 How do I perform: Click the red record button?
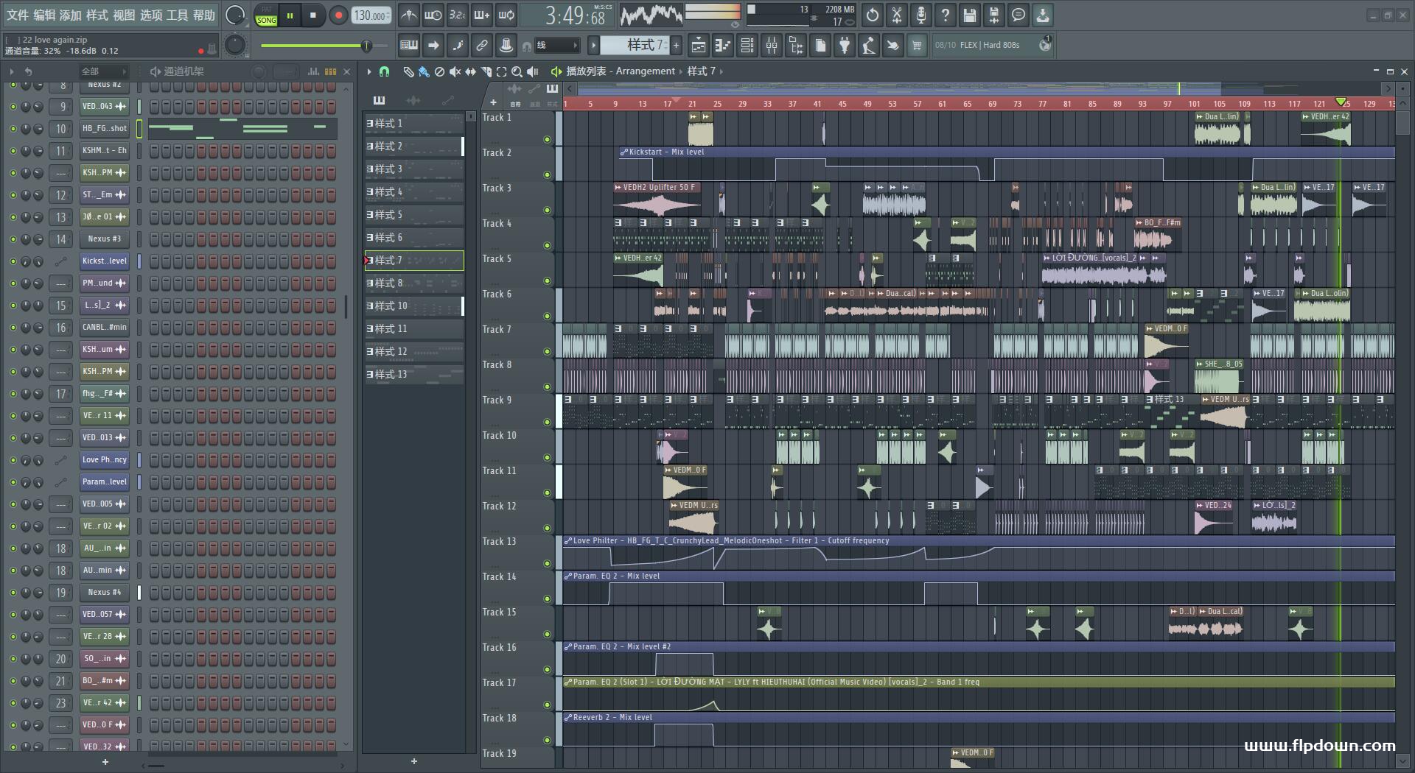coord(338,15)
